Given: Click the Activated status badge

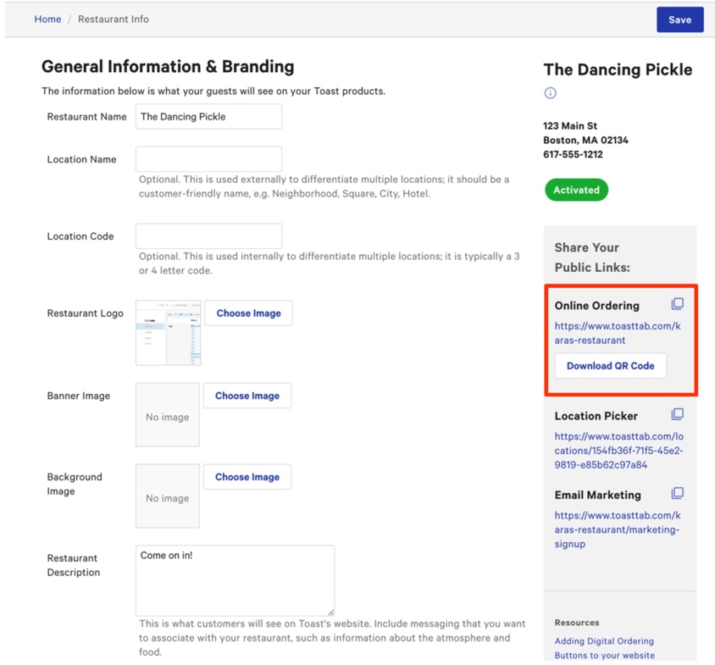Looking at the screenshot, I should coord(576,190).
